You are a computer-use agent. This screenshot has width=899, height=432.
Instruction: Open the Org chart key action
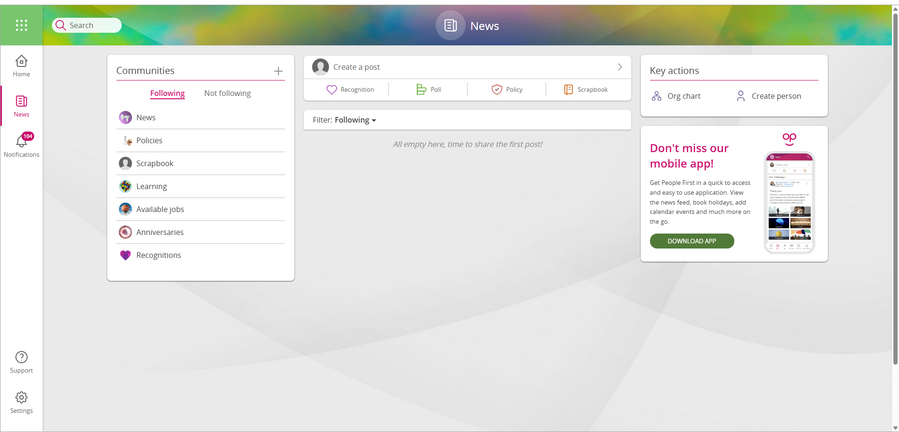676,96
